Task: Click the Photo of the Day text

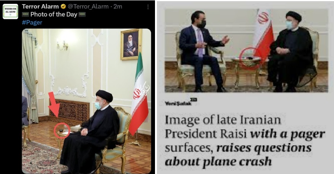Action: tap(54, 14)
